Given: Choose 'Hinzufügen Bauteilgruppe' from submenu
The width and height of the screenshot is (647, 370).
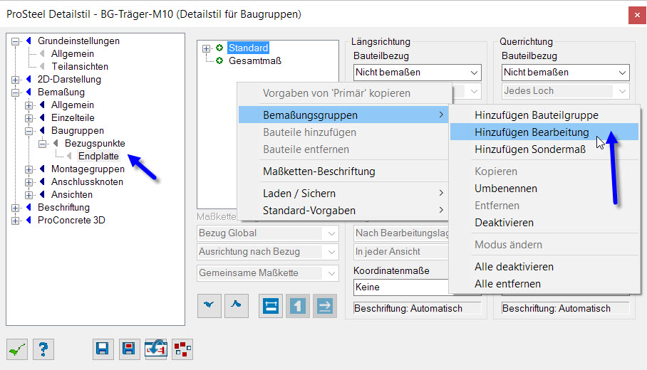Looking at the screenshot, I should tap(544, 115).
